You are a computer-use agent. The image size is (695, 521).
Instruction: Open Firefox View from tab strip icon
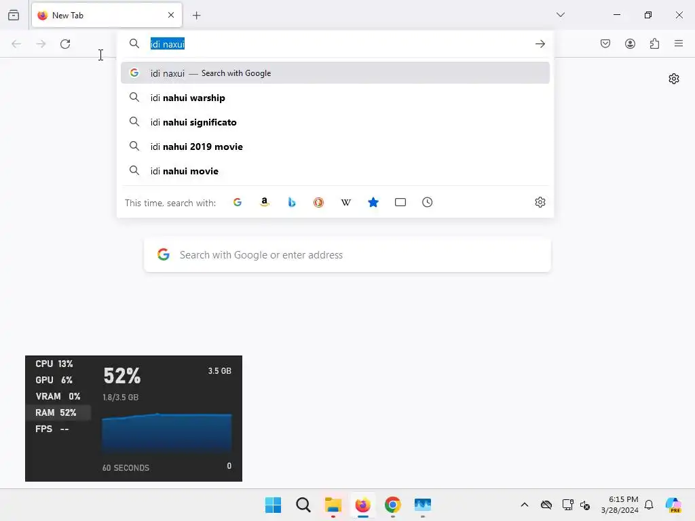pyautogui.click(x=14, y=15)
